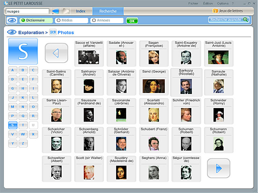Open Recherche avancée
258x193 pixels.
pyautogui.click(x=229, y=20)
